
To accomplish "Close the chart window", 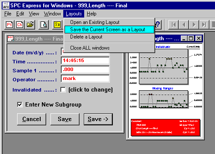I will 199,38.
